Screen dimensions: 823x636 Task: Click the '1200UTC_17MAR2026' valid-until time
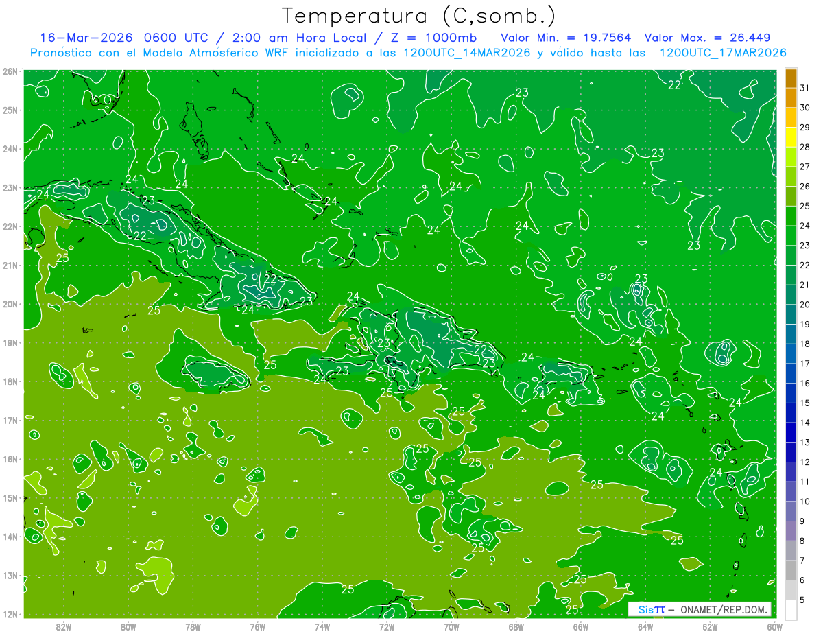pyautogui.click(x=722, y=52)
